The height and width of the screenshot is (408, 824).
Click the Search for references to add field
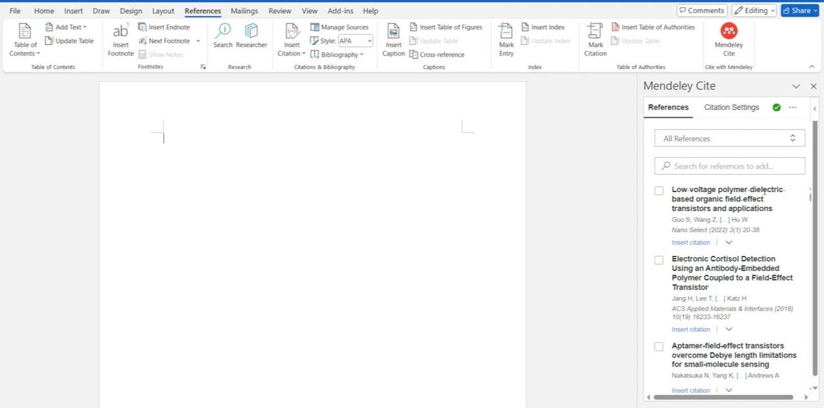click(x=730, y=166)
